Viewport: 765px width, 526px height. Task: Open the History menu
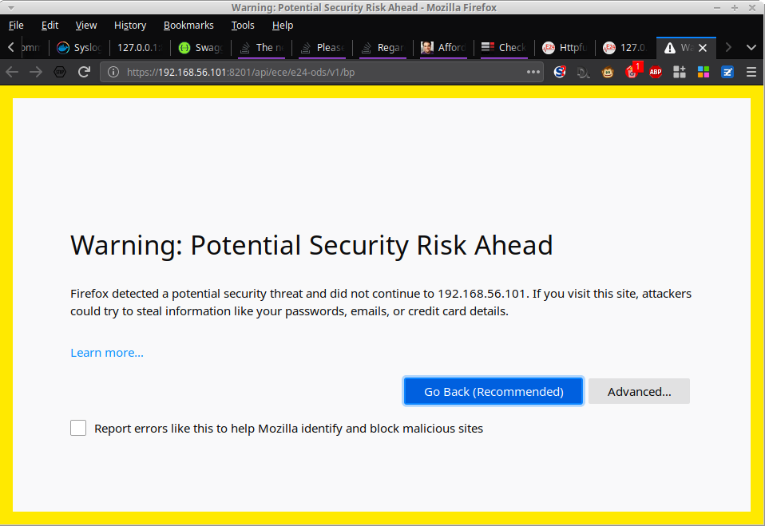point(130,26)
